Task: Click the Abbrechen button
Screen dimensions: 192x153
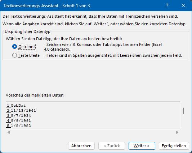Action: [81, 146]
